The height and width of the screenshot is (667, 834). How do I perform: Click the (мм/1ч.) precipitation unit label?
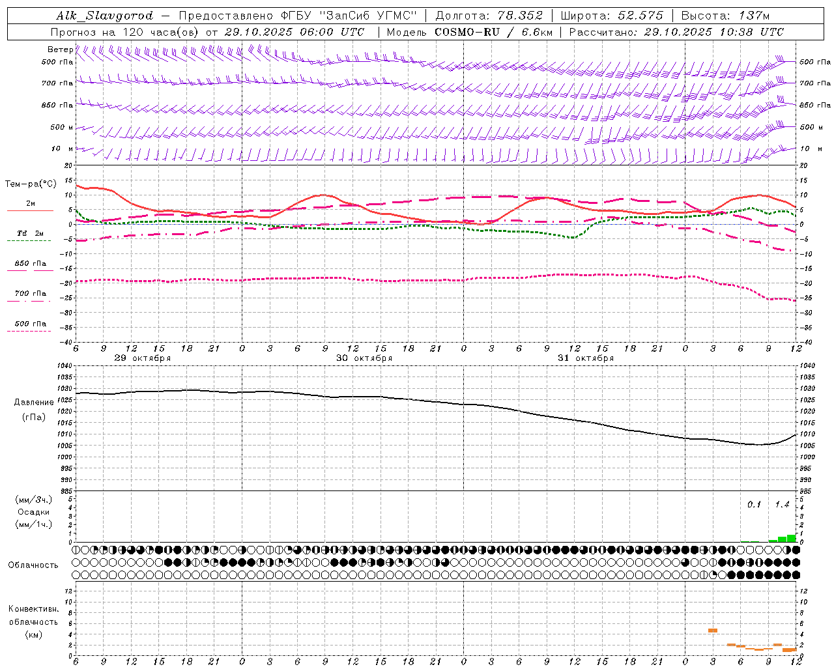click(x=34, y=524)
